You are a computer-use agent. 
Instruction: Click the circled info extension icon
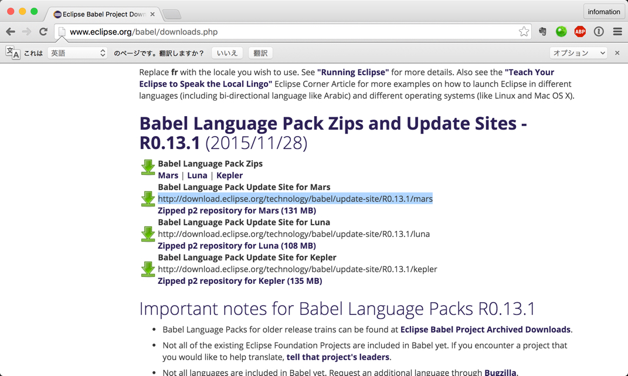(599, 32)
